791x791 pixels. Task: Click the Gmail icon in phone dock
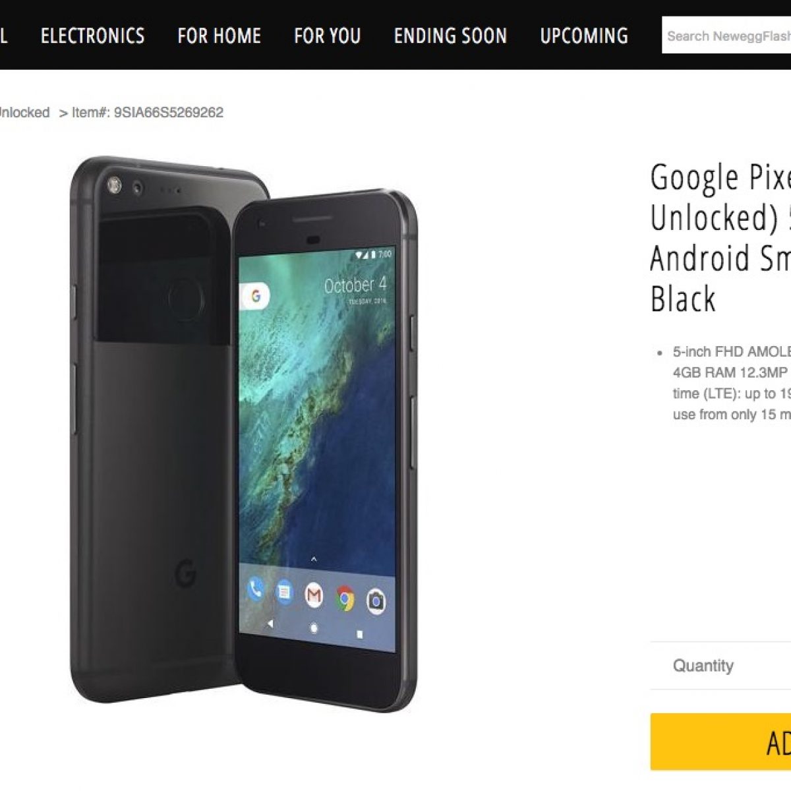click(314, 596)
